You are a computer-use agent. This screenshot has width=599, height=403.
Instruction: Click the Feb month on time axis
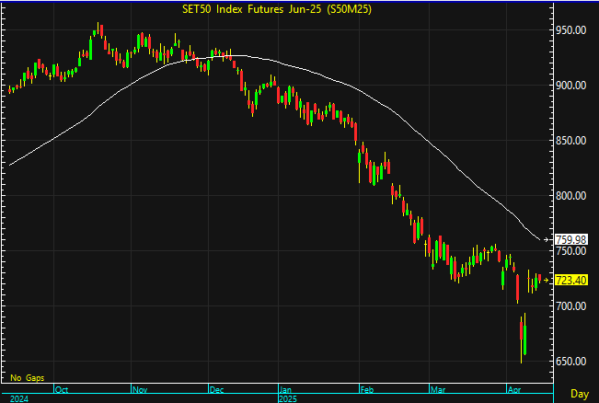[367, 389]
